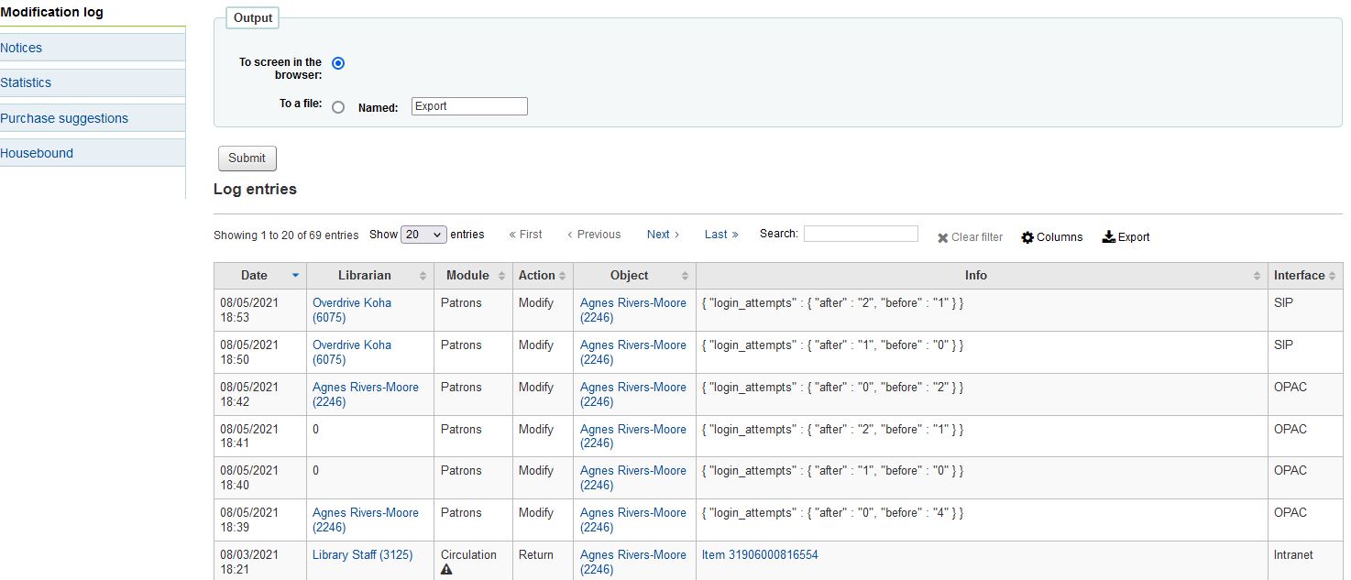Open Notices in the sidebar menu
The image size is (1351, 580).
tap(21, 48)
